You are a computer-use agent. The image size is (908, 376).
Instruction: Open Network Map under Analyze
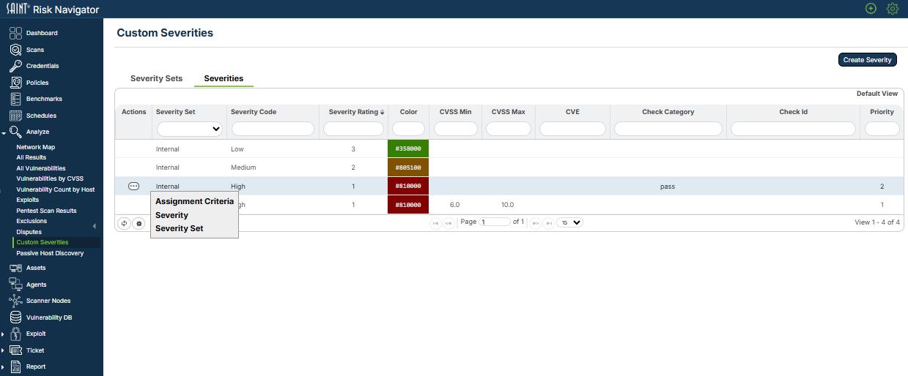tap(35, 147)
